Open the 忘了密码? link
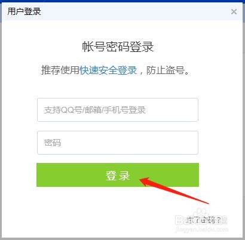Viewport: 245px width, 240px height. [x=204, y=220]
